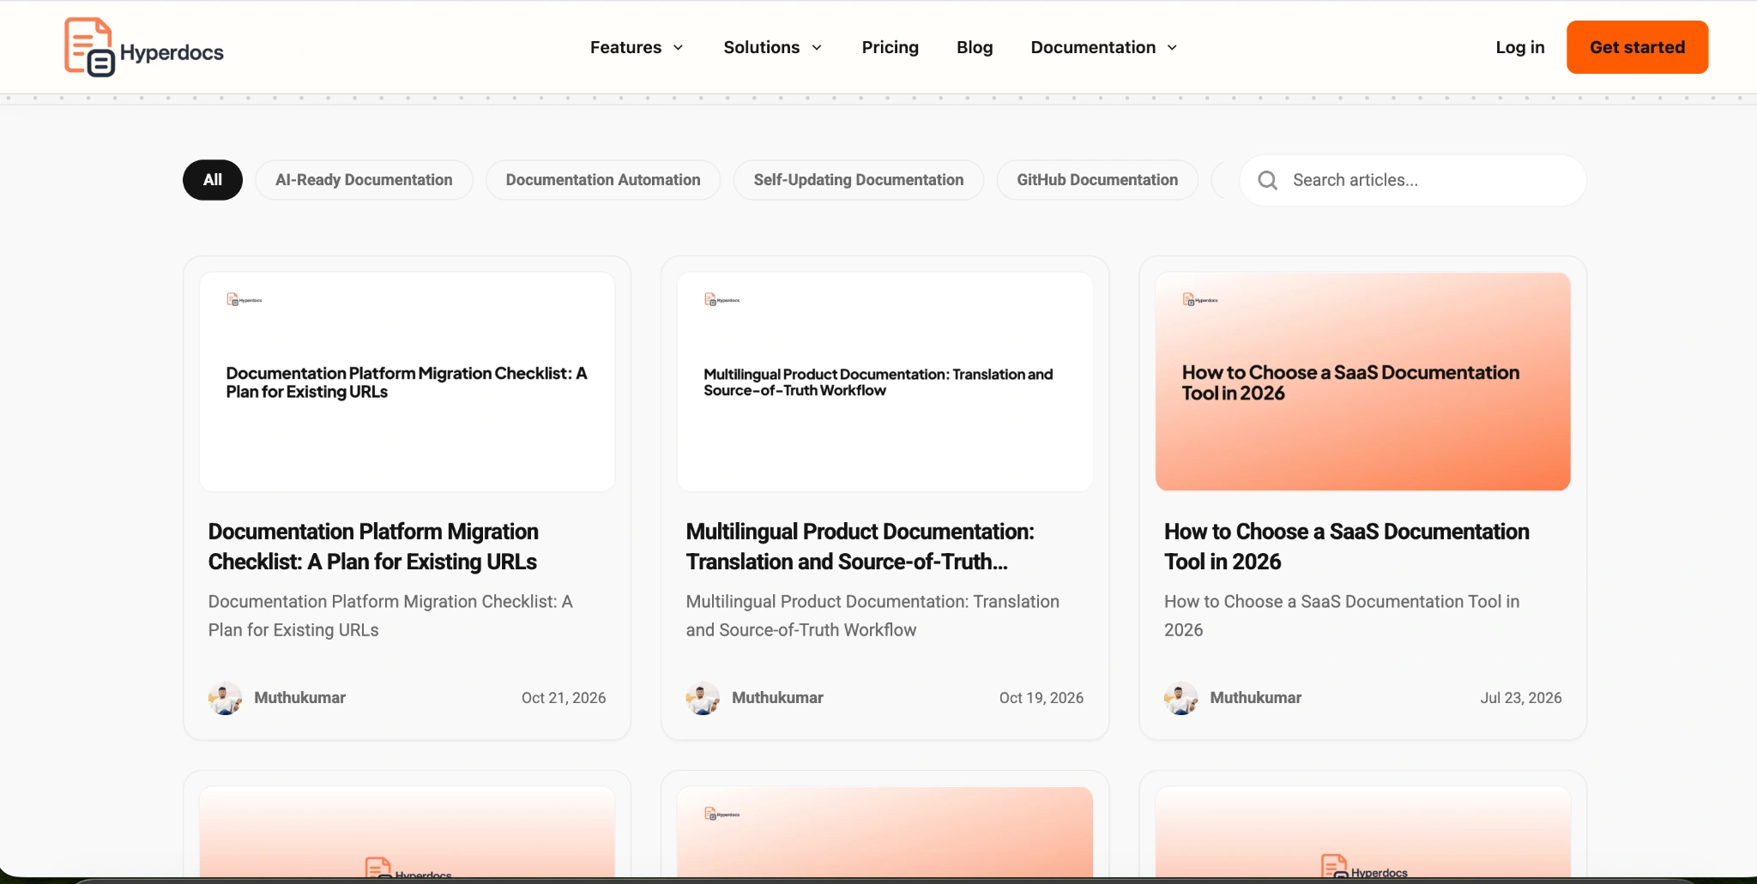The width and height of the screenshot is (1757, 884).
Task: Click the Multilingual Product Documentation title
Action: (x=860, y=546)
